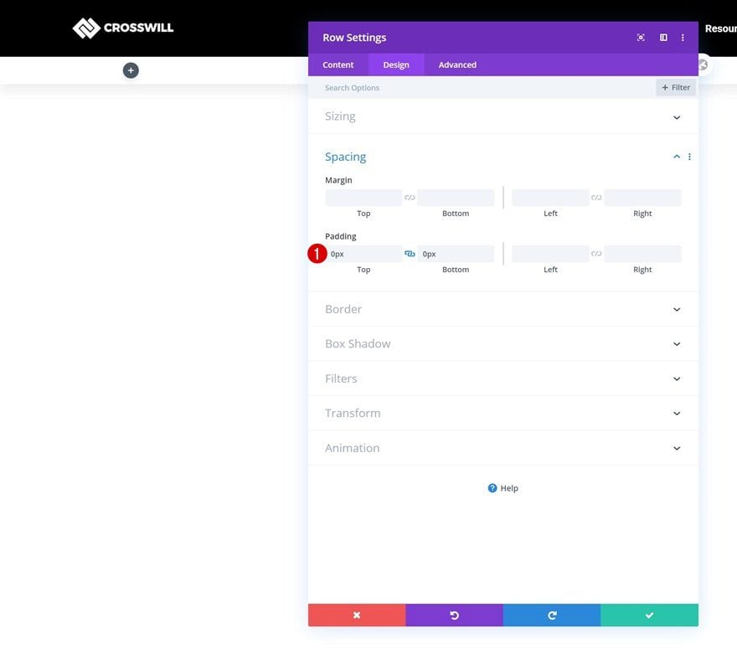Click the red X discard changes button
737x654 pixels.
(x=357, y=615)
